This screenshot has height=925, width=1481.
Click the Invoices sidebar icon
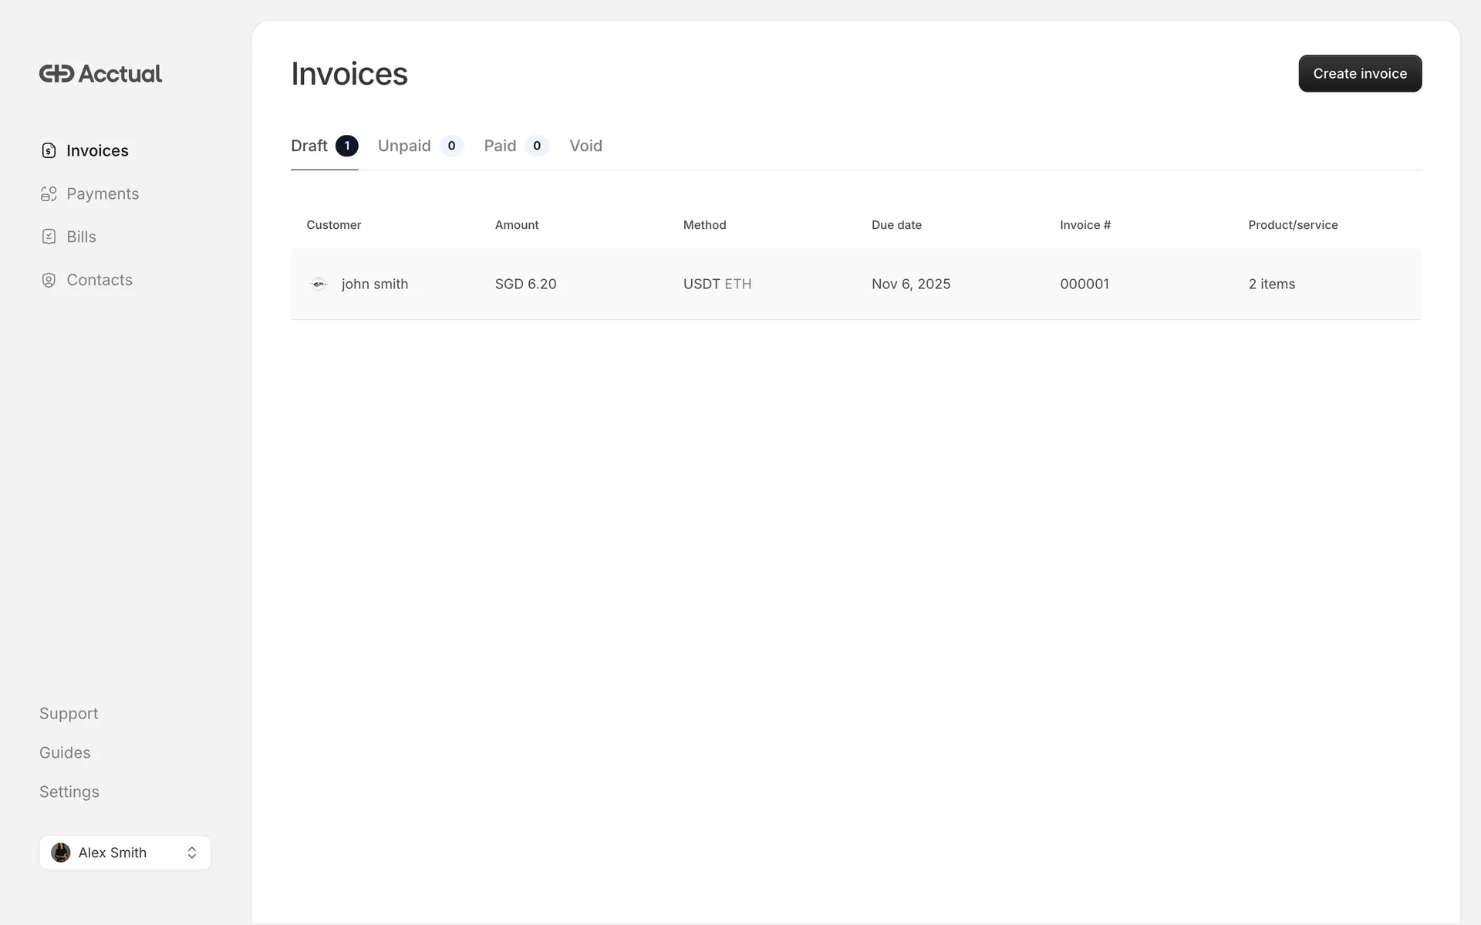tap(49, 150)
